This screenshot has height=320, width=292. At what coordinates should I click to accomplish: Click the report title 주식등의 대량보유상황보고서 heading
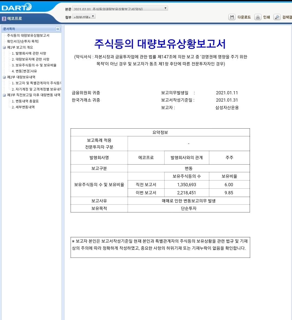coord(160,44)
